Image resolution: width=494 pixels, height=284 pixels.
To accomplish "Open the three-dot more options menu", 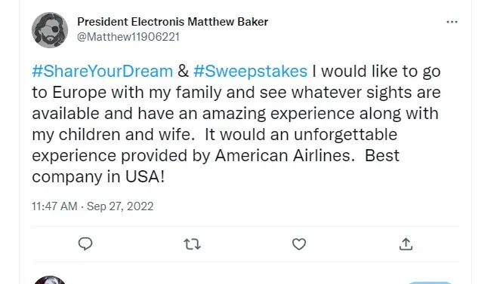I will pos(452,22).
